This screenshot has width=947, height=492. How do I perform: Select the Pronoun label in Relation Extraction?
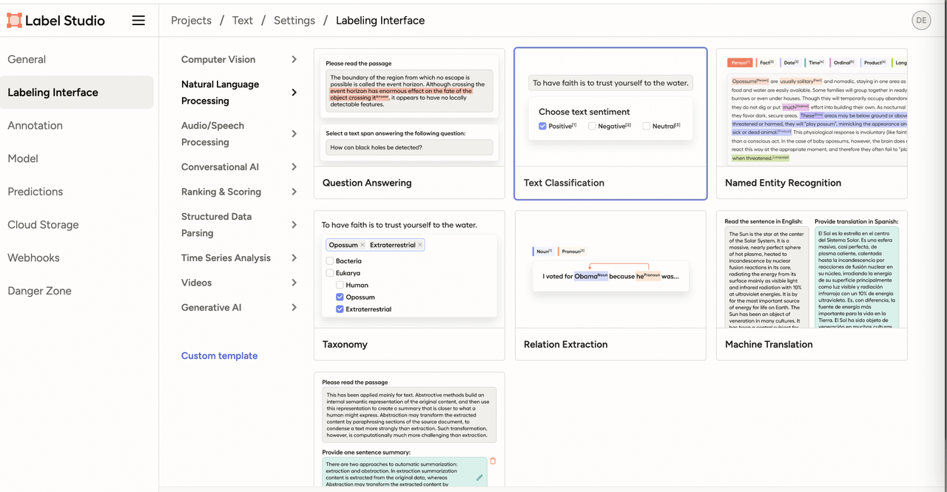point(572,252)
